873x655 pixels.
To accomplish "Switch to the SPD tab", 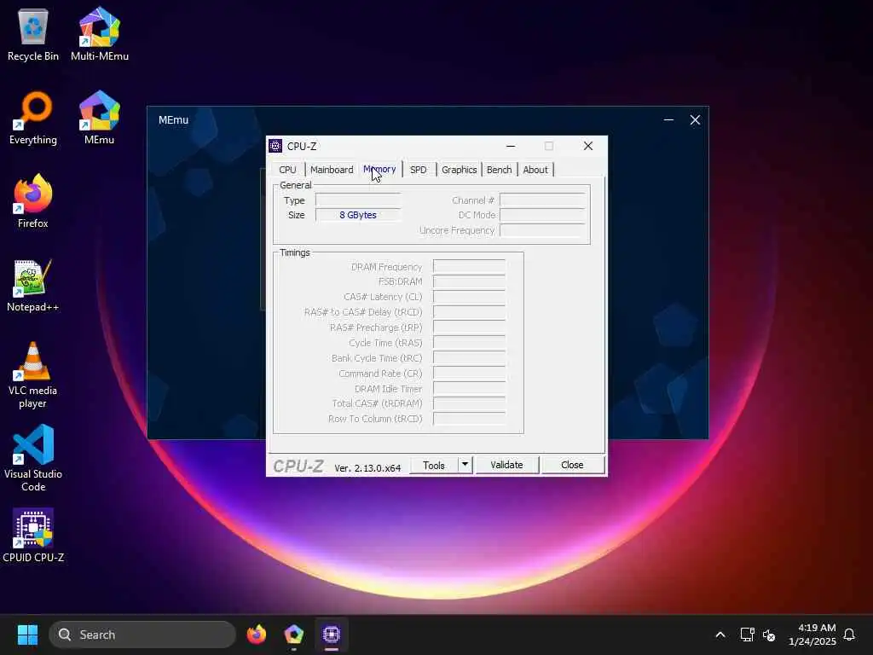I will point(418,170).
